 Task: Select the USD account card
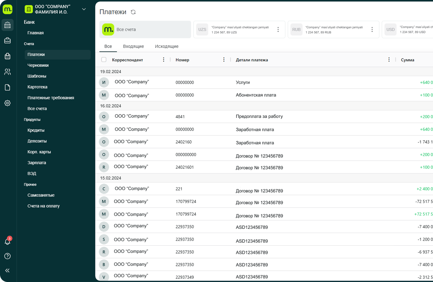[407, 29]
